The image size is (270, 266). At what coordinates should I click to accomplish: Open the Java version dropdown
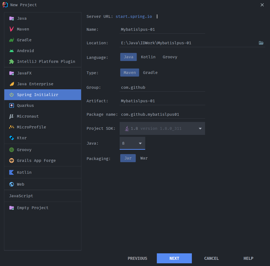(x=140, y=143)
